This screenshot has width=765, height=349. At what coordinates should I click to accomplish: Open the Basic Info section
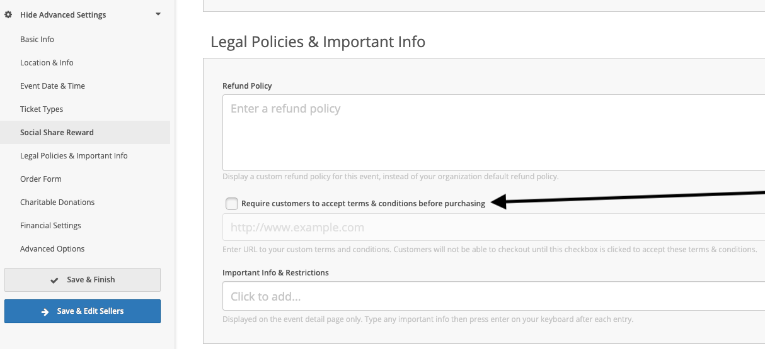37,39
